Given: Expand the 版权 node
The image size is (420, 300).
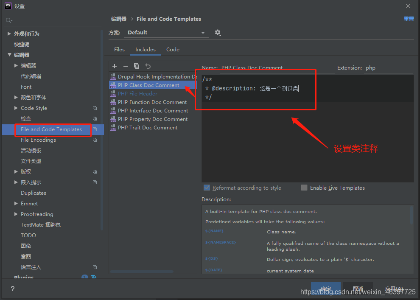Looking at the screenshot, I should pos(16,172).
